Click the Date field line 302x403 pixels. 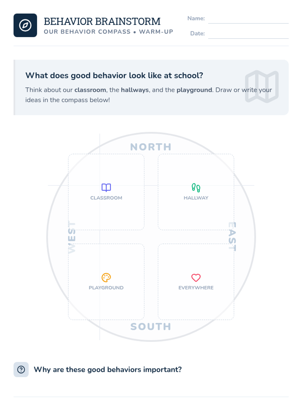tap(248, 34)
